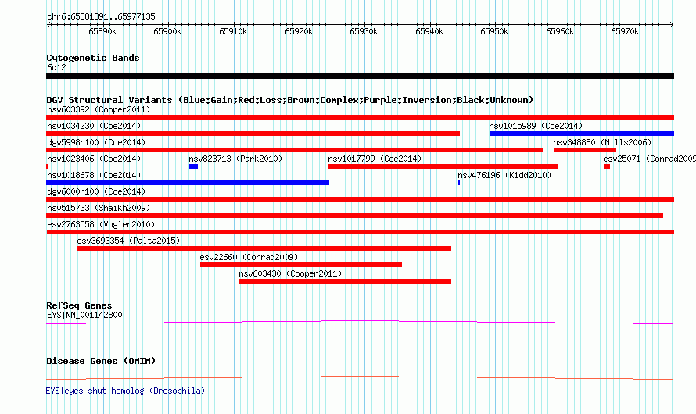
Task: Open the nsv603430 (Cooper2011) label
Action: click(x=290, y=273)
